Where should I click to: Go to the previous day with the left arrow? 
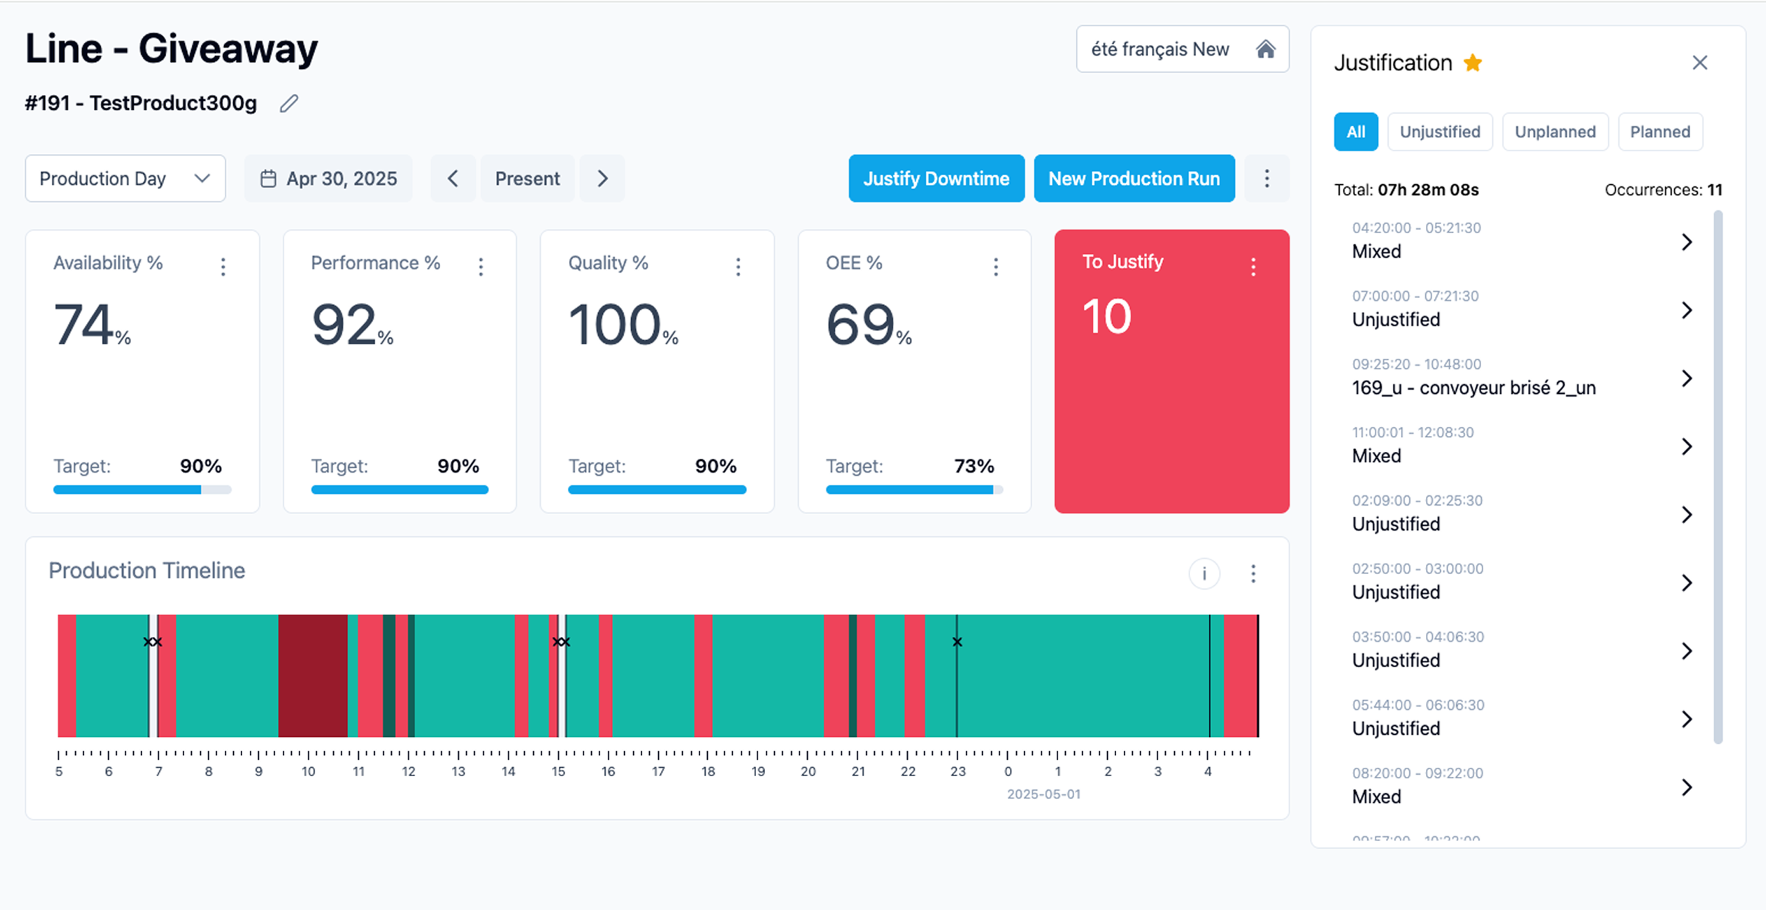tap(453, 179)
